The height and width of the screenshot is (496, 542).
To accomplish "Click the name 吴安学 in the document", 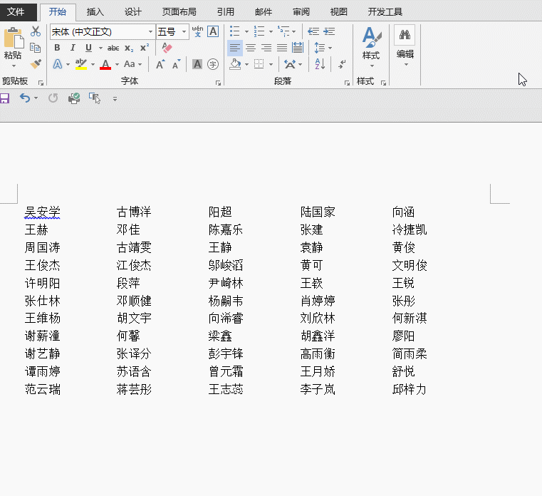I will (43, 212).
